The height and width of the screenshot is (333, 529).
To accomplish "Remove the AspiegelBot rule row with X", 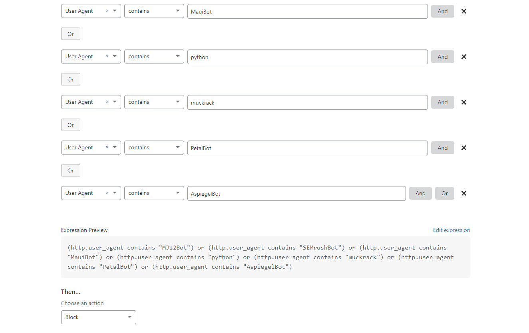I will 464,193.
